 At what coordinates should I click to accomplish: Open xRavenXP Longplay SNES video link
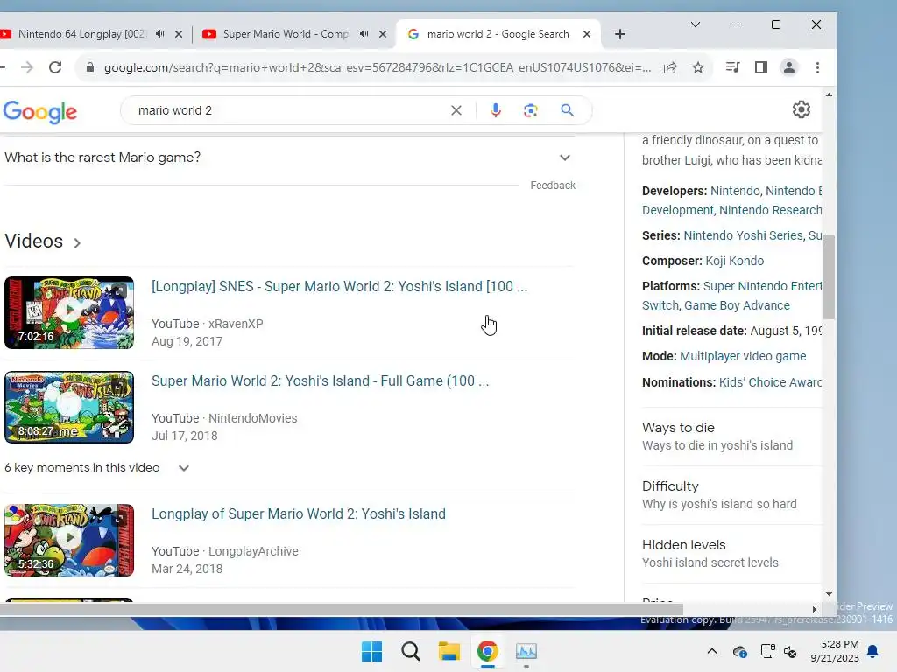tap(339, 286)
